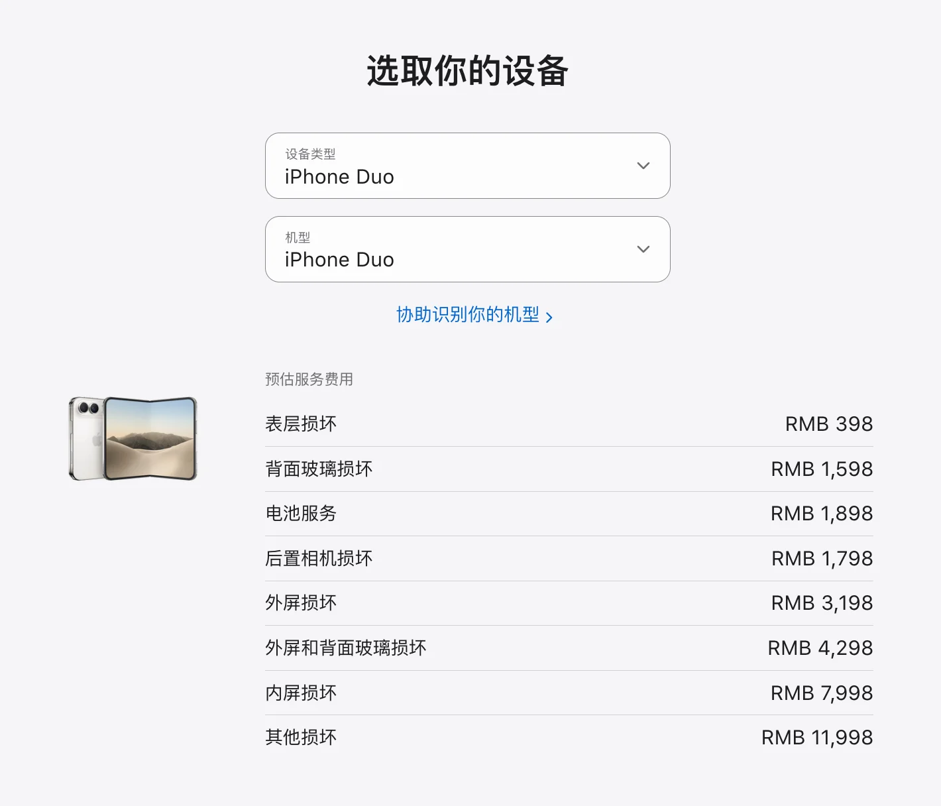Click the '预估服务费用' label

pyautogui.click(x=309, y=379)
